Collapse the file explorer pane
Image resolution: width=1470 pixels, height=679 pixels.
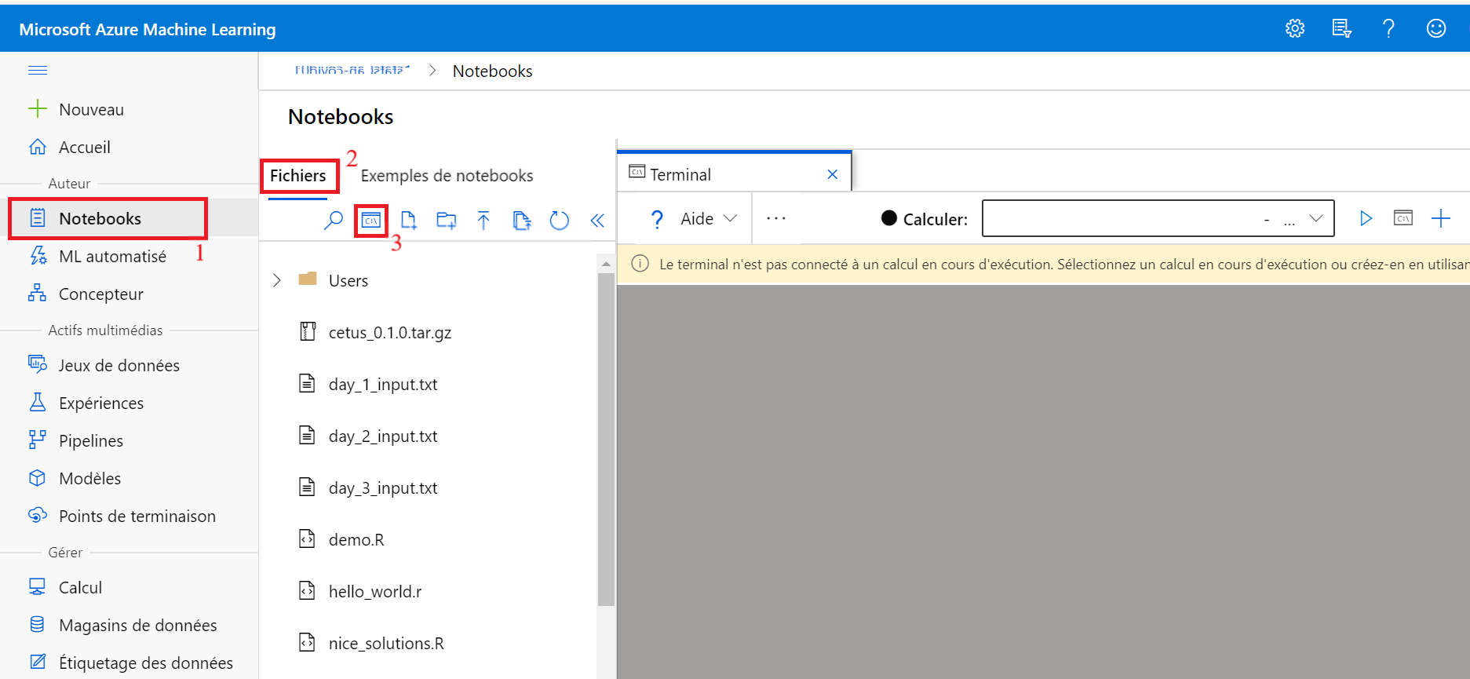click(597, 221)
